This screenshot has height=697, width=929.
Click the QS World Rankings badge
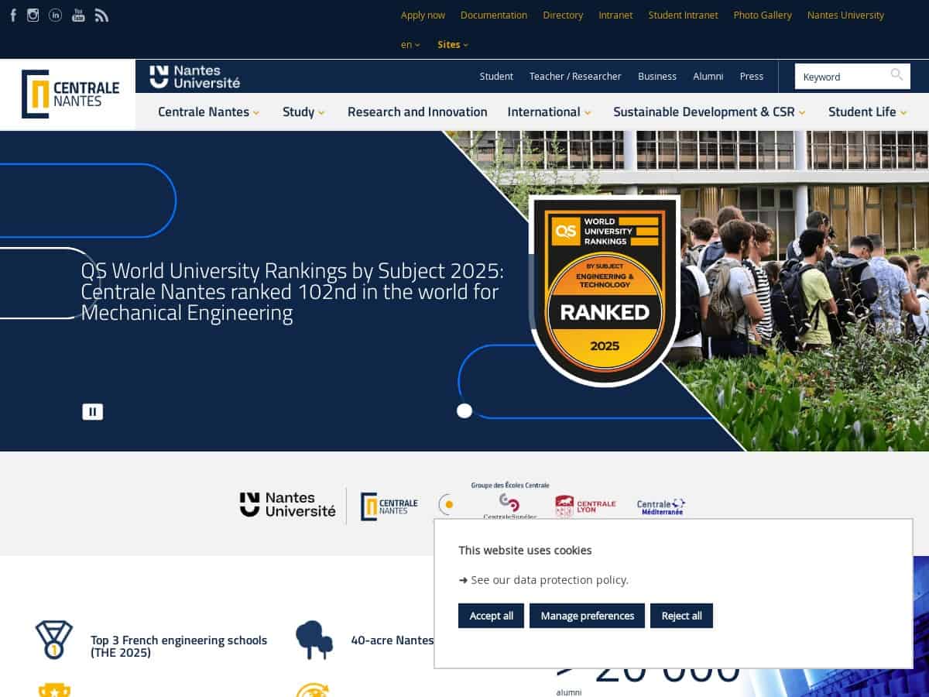tap(605, 290)
